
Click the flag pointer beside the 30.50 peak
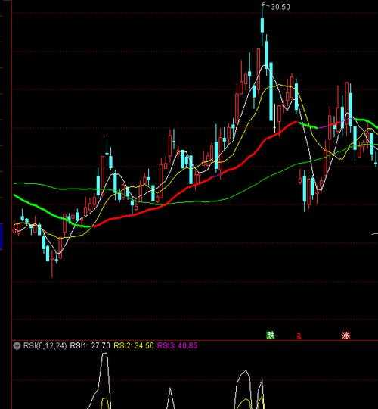265,5
